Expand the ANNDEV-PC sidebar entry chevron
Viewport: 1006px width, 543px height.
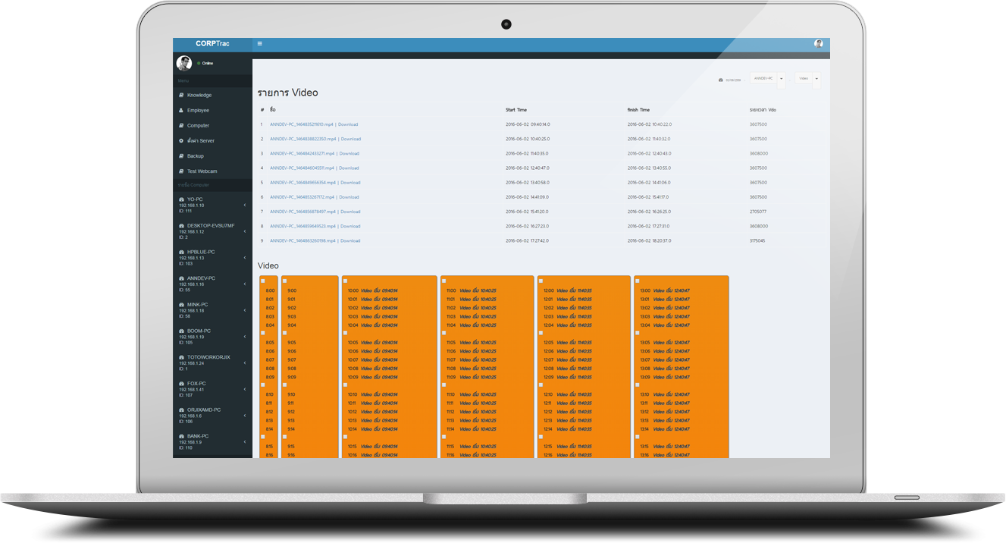(245, 284)
